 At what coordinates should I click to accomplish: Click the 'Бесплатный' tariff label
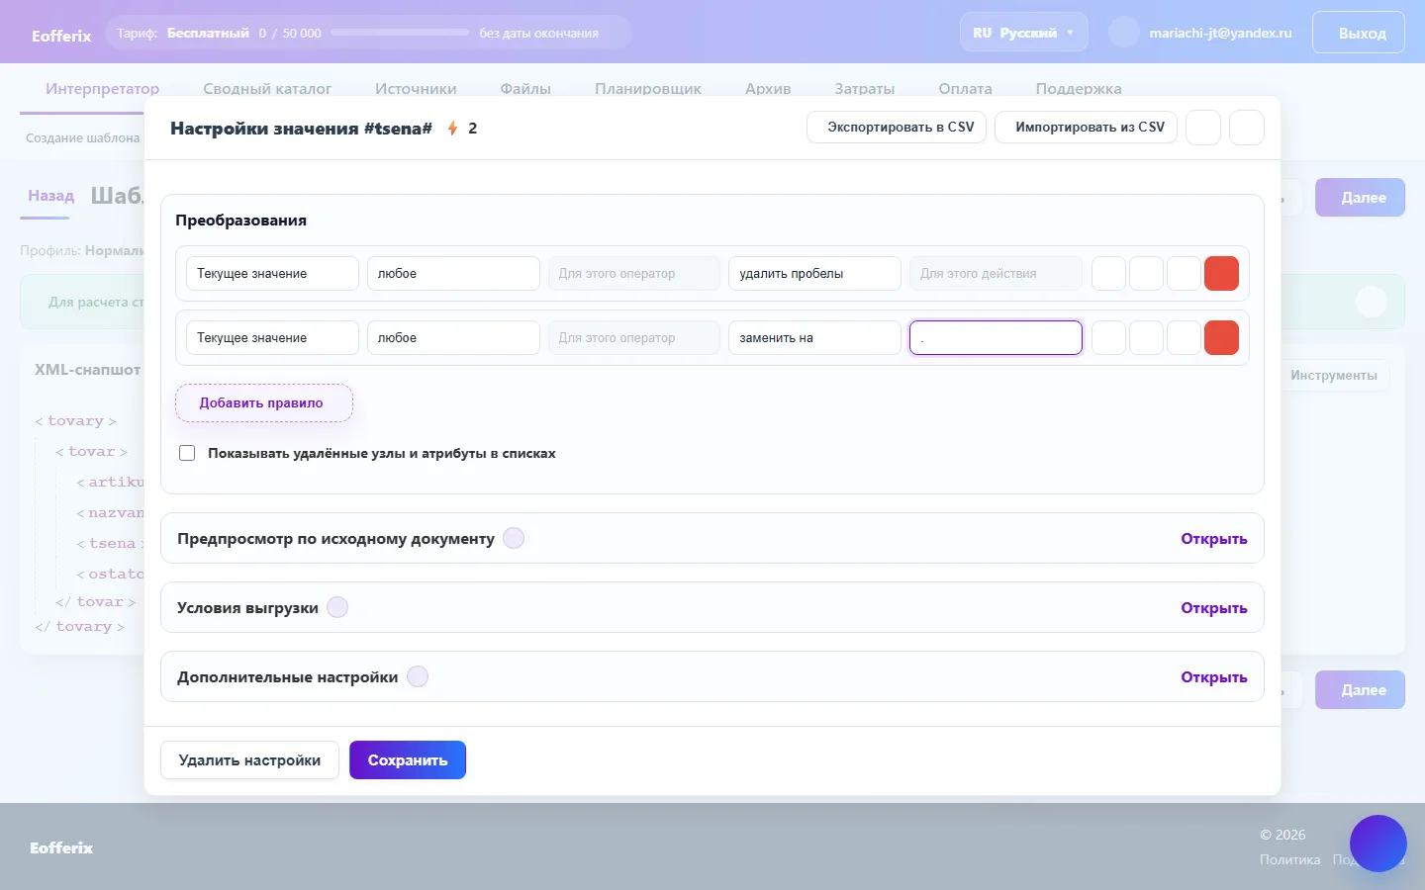point(208,33)
